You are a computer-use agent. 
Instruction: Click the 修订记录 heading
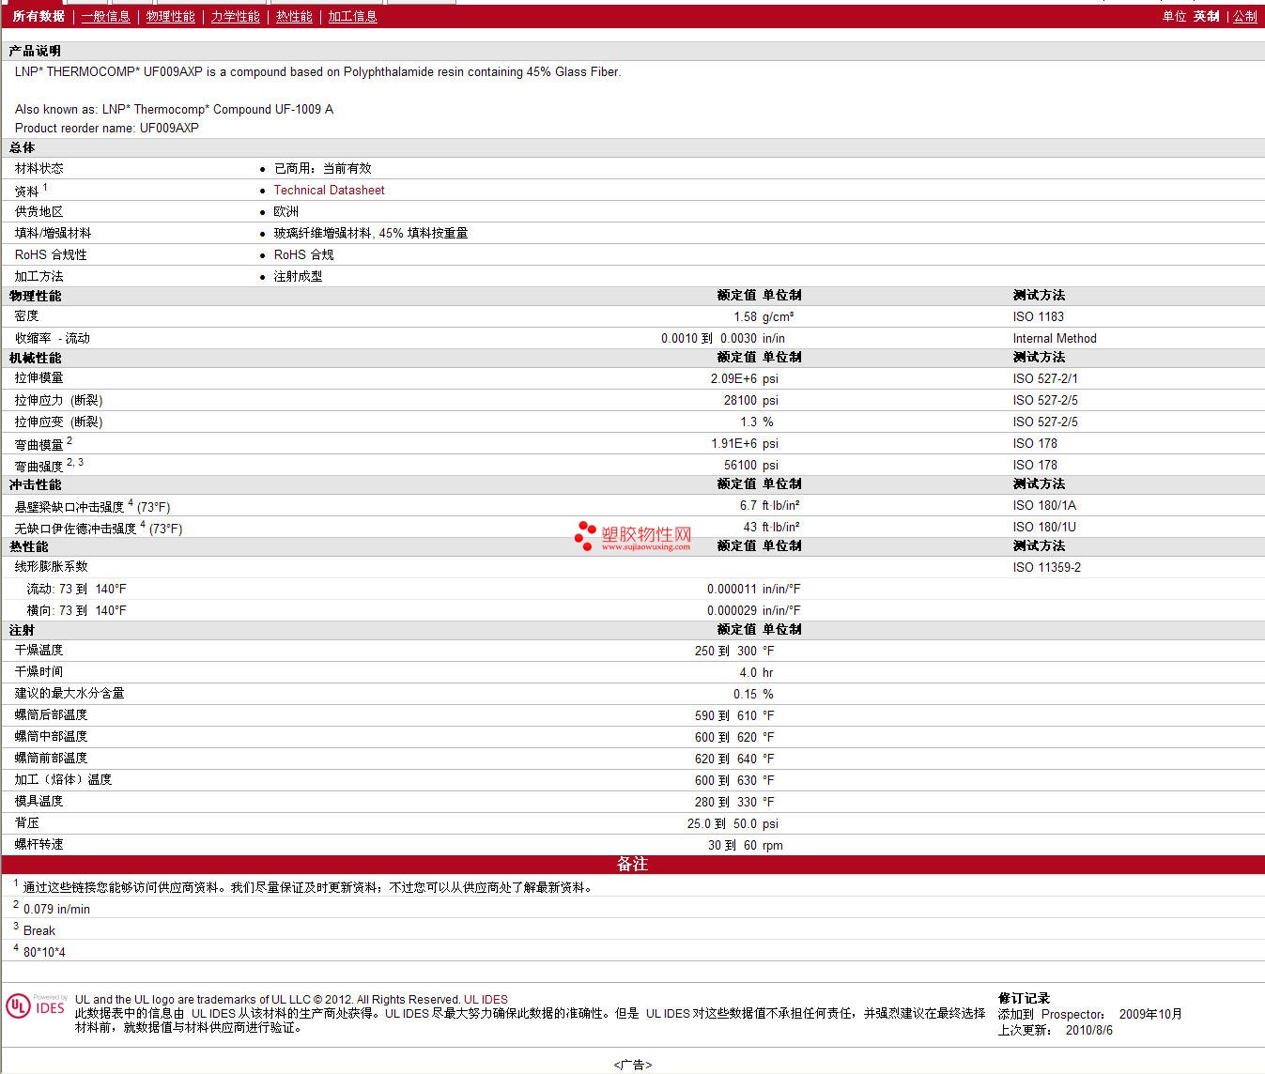[1024, 998]
